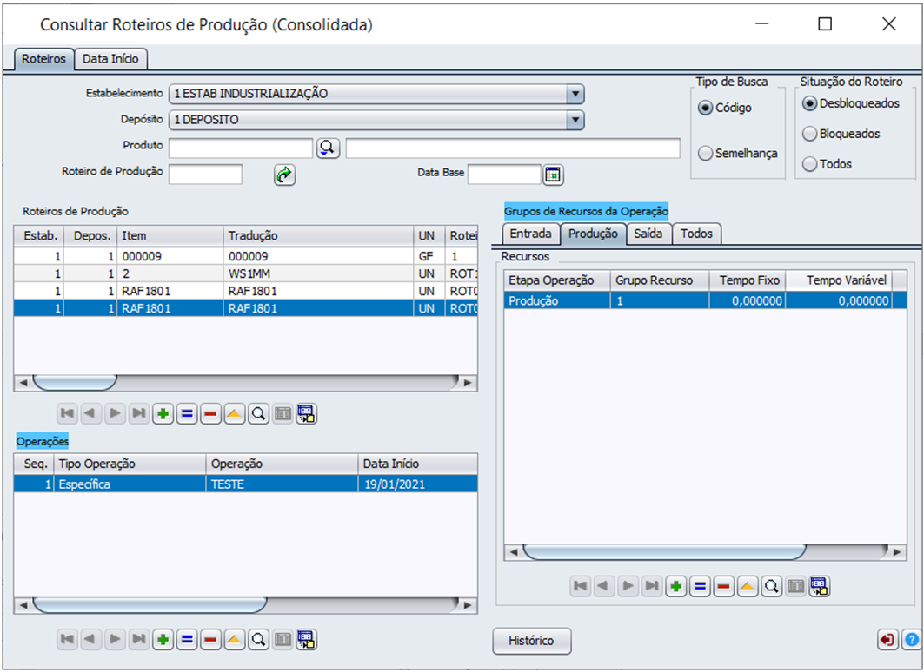The height and width of the screenshot is (672, 924).
Task: Open the Produção resources tab
Action: [593, 234]
